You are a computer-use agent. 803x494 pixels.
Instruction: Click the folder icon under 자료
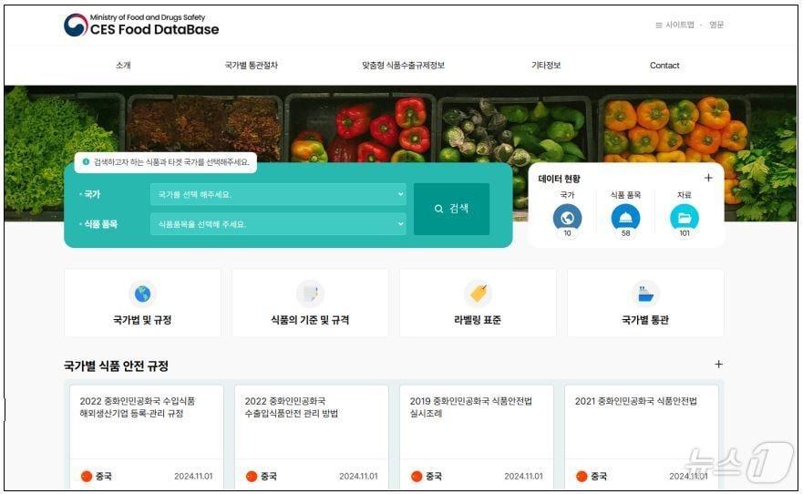[x=685, y=218]
